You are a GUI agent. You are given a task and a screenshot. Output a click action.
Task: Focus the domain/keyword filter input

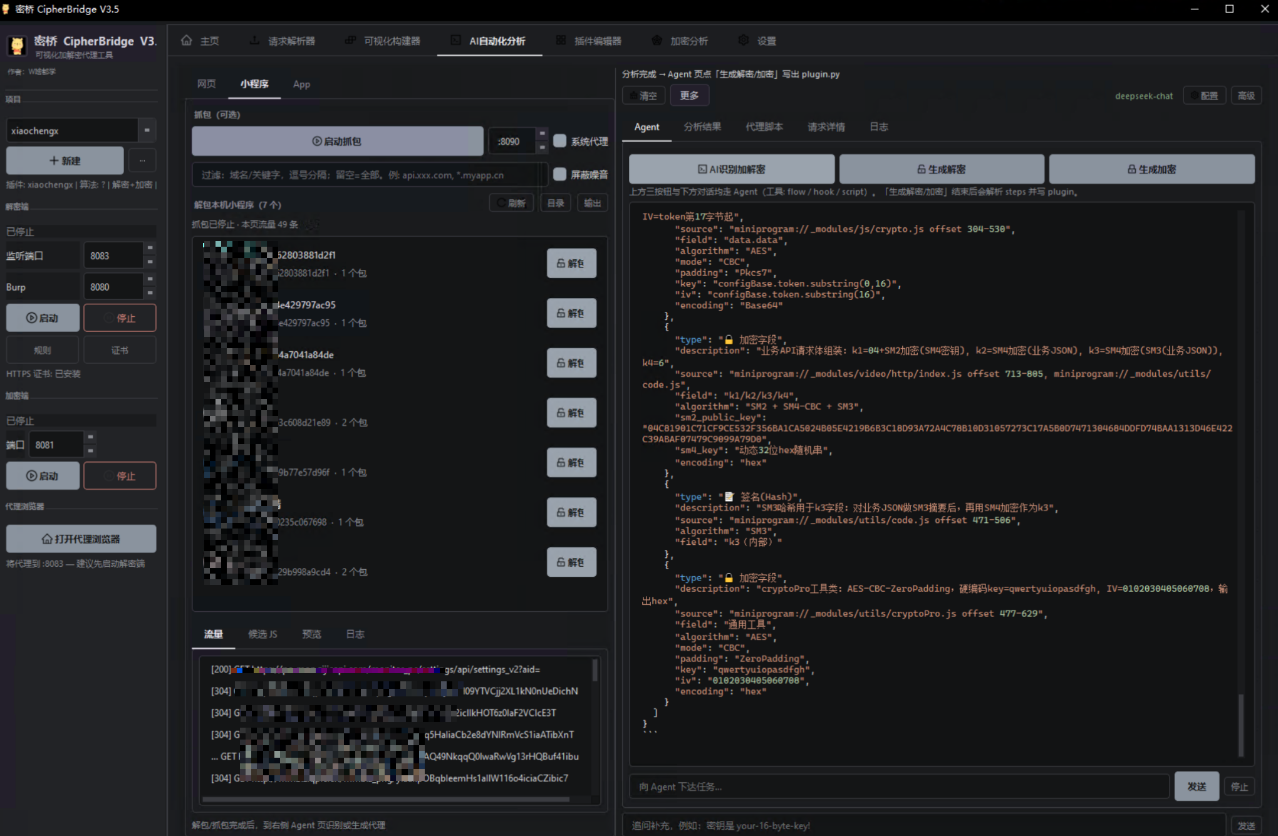coord(370,175)
